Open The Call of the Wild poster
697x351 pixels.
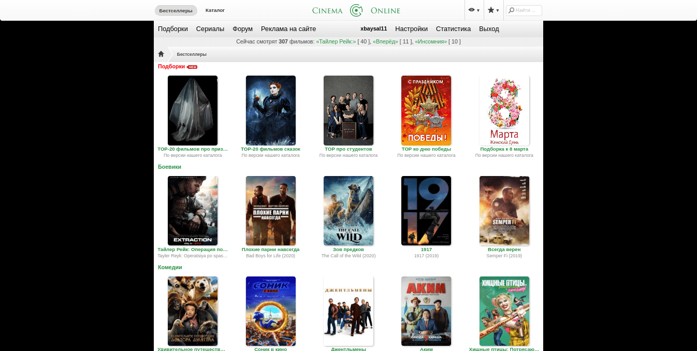(349, 211)
